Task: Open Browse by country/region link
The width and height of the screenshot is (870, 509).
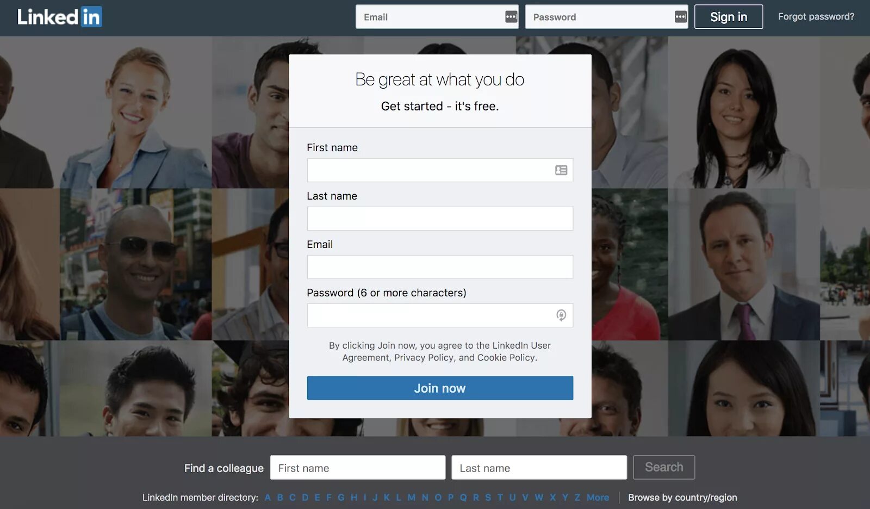Action: point(682,498)
